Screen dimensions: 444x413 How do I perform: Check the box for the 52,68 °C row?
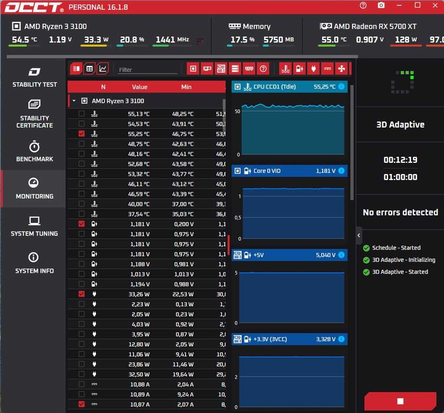[81, 163]
